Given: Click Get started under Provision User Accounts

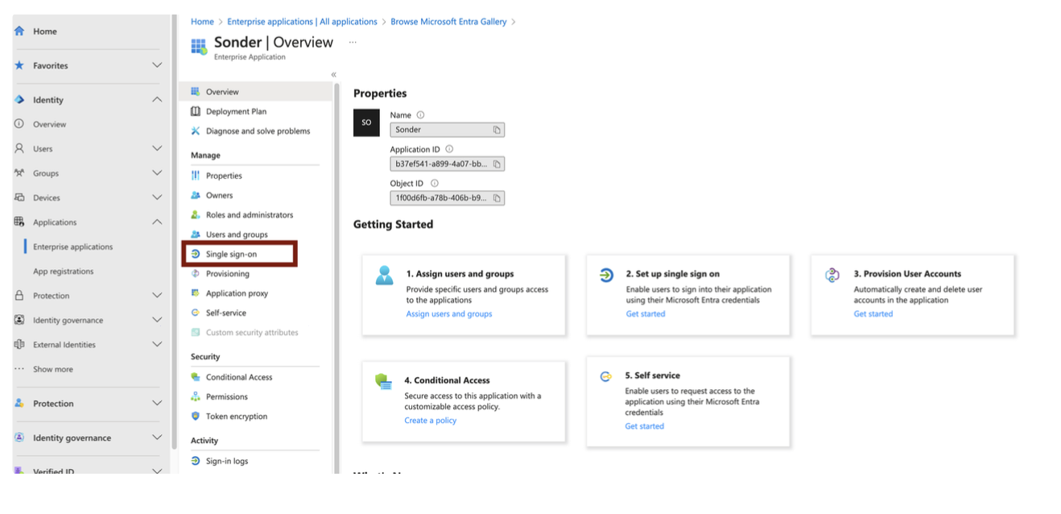Looking at the screenshot, I should click(873, 314).
